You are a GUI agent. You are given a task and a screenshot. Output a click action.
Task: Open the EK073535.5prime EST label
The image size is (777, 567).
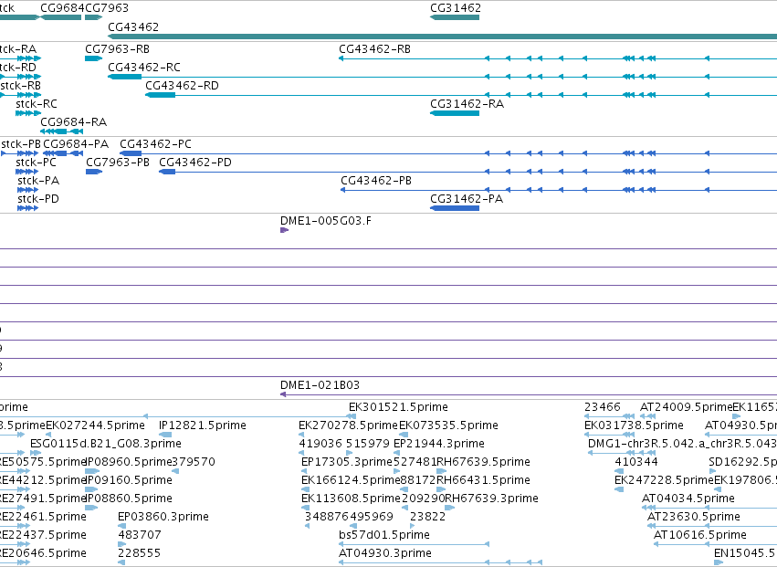448,425
